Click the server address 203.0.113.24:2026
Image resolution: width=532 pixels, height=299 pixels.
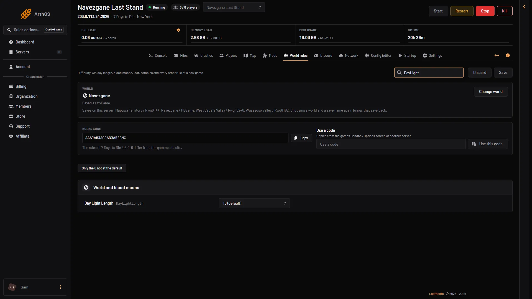coord(93,17)
